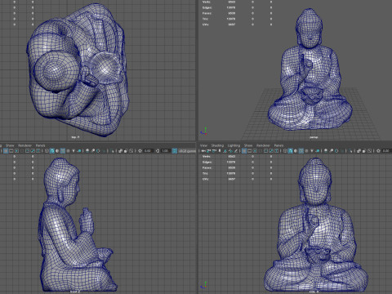Click 2D Pan/Zoom icon in front view toolbar
Screen dimensions: 392x294
click(230, 150)
